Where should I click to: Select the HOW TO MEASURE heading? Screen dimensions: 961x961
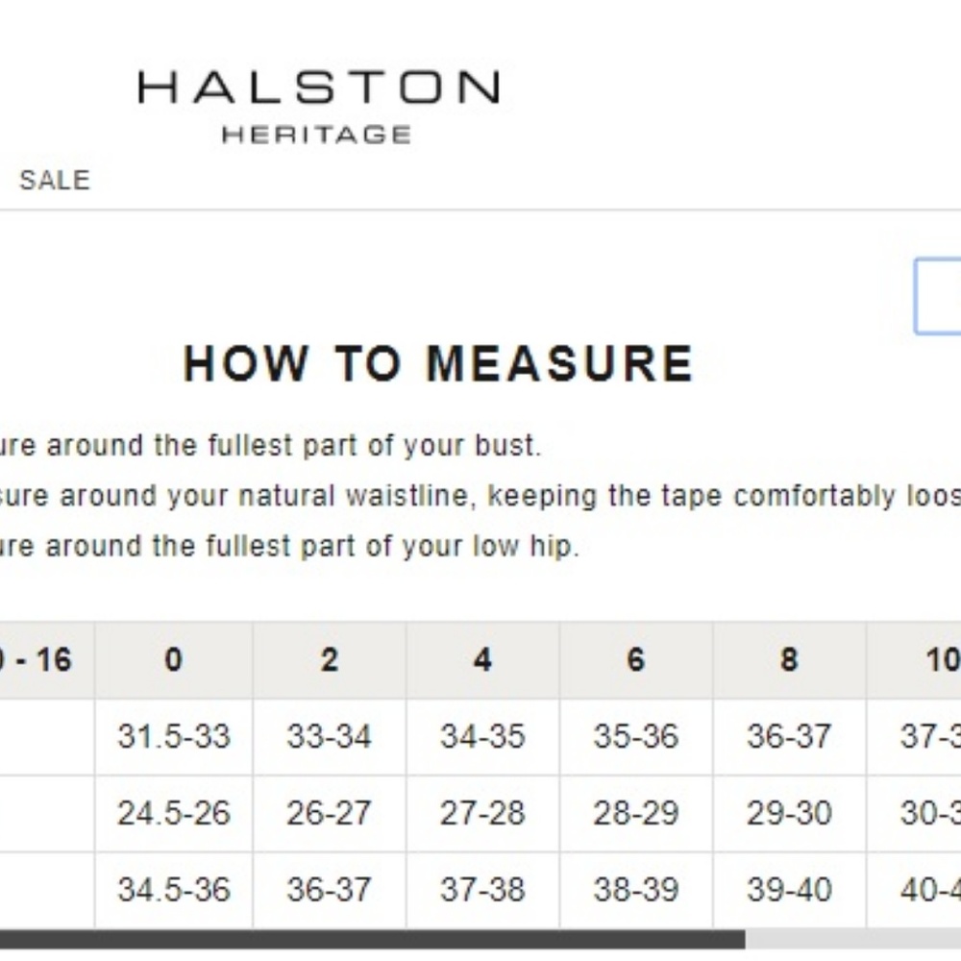pos(439,363)
